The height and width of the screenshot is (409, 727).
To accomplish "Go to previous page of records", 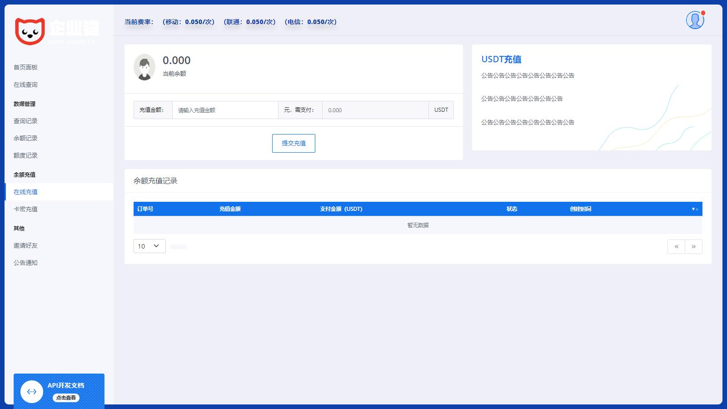I will tap(676, 246).
